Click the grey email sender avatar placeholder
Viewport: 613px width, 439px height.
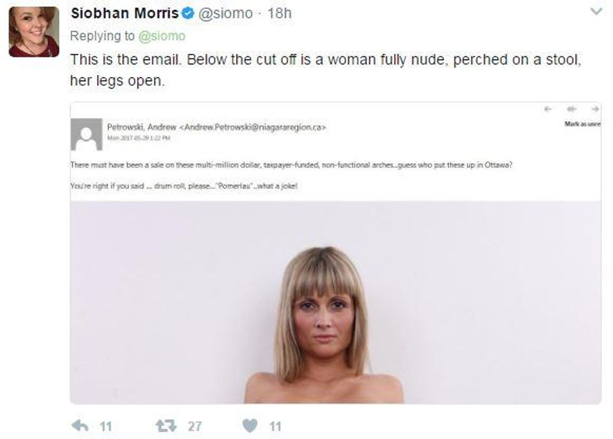tap(86, 134)
